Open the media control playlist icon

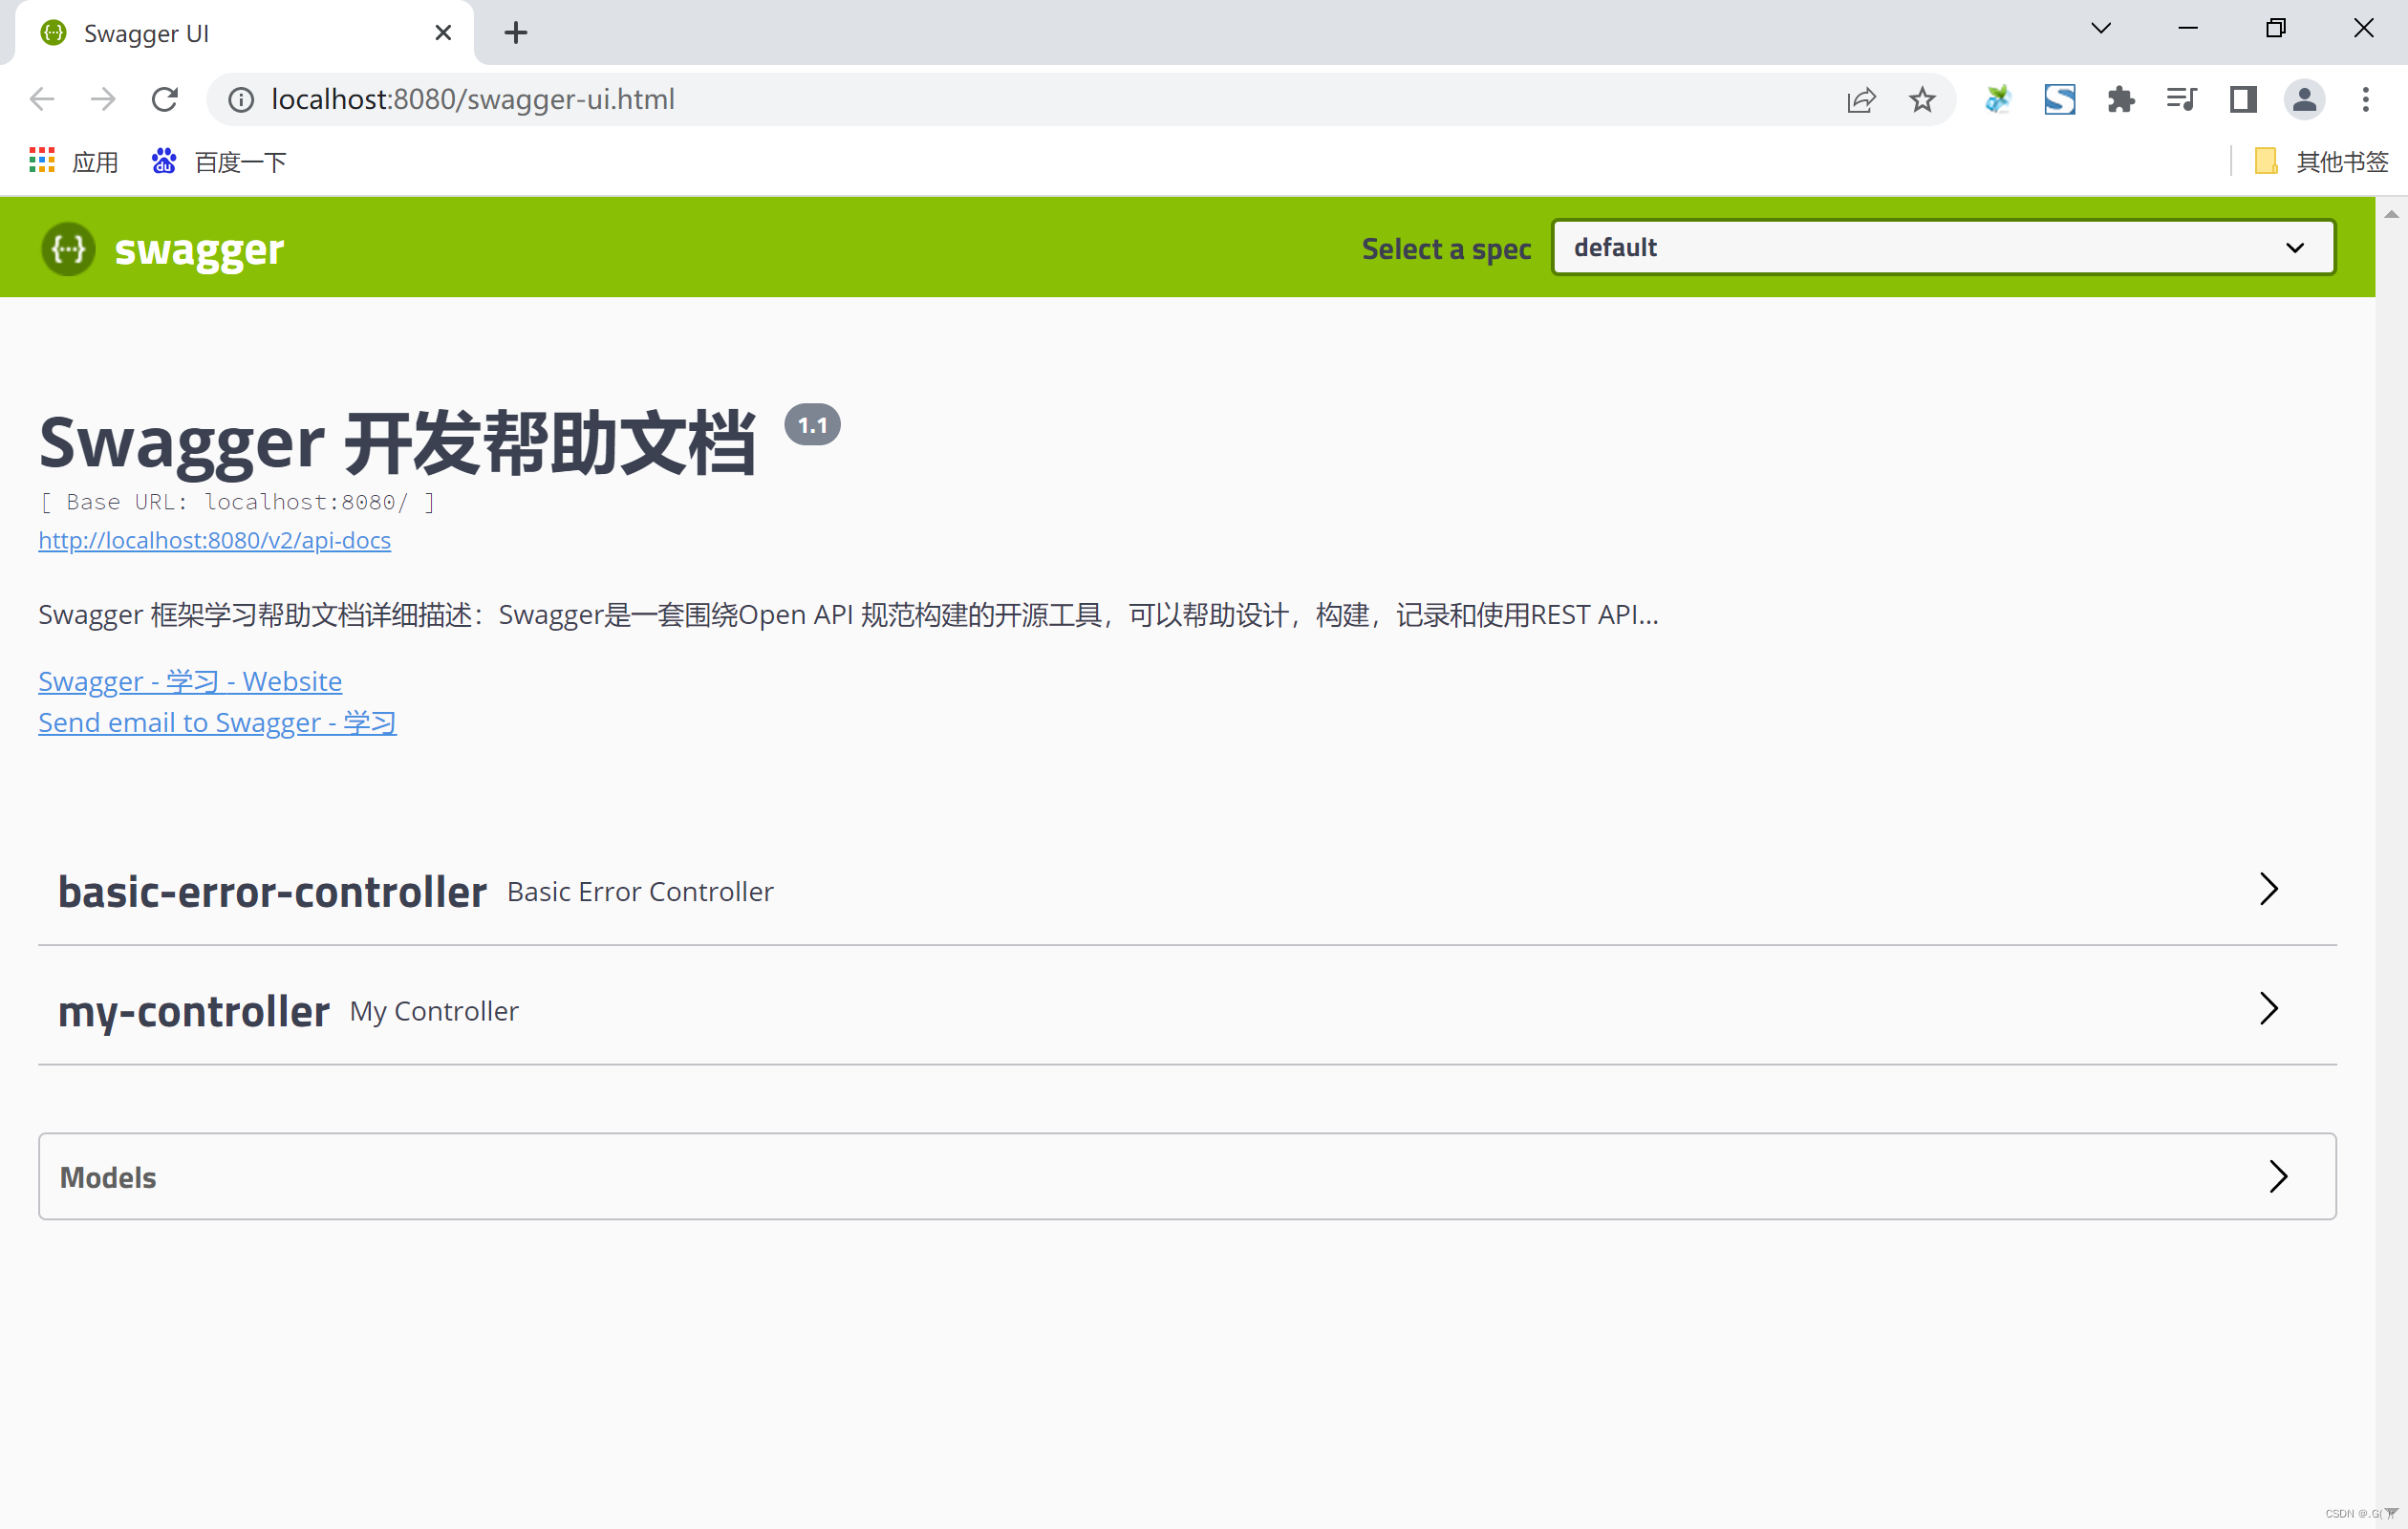(x=2181, y=99)
